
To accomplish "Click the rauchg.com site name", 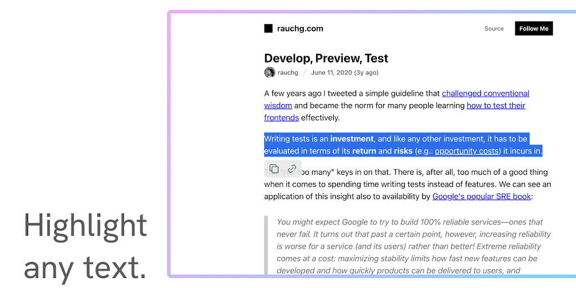I will pos(300,29).
